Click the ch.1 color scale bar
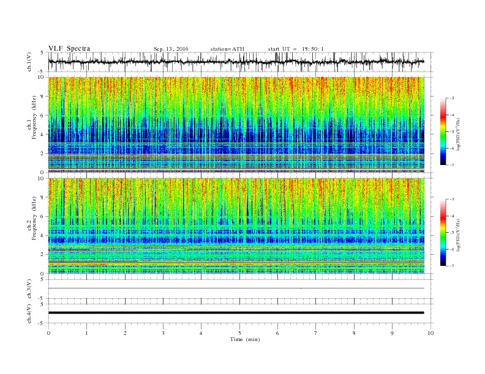This screenshot has height=374, width=485. pyautogui.click(x=443, y=132)
